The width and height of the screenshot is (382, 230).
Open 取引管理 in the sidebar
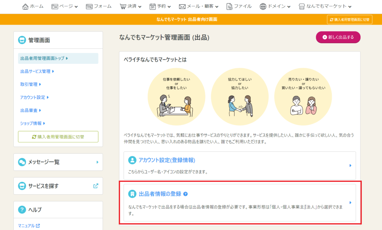coord(30,84)
